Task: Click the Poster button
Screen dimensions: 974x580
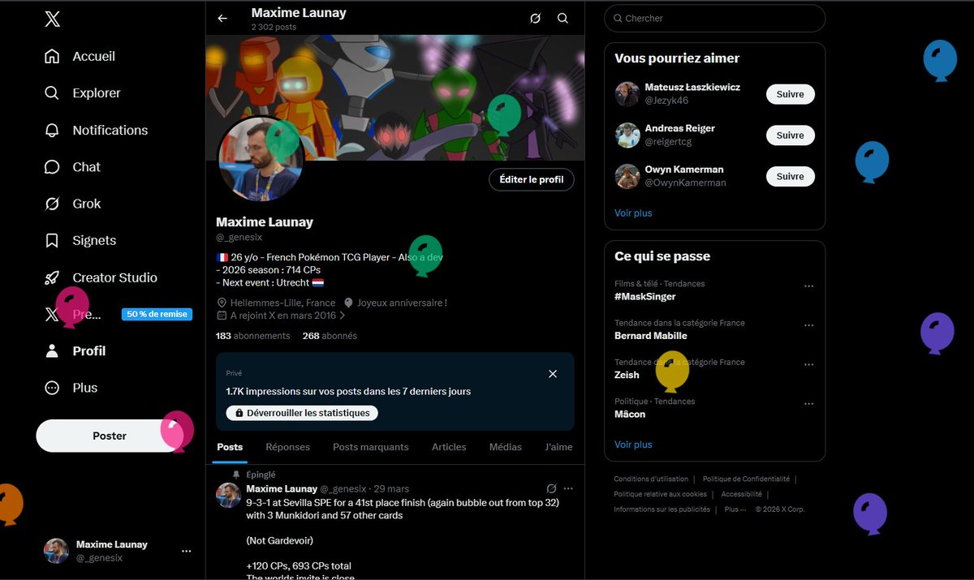Action: pos(110,436)
